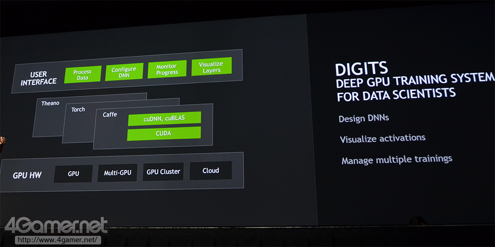Click the Monitor Progress green box
Screen dimensions: 495x247
click(167, 69)
